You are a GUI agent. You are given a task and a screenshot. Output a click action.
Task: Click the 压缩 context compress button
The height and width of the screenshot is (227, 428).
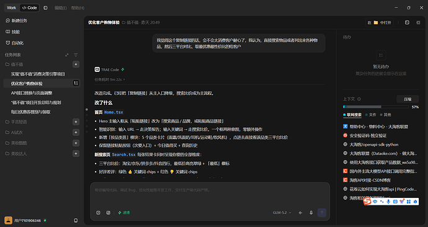coord(408,99)
